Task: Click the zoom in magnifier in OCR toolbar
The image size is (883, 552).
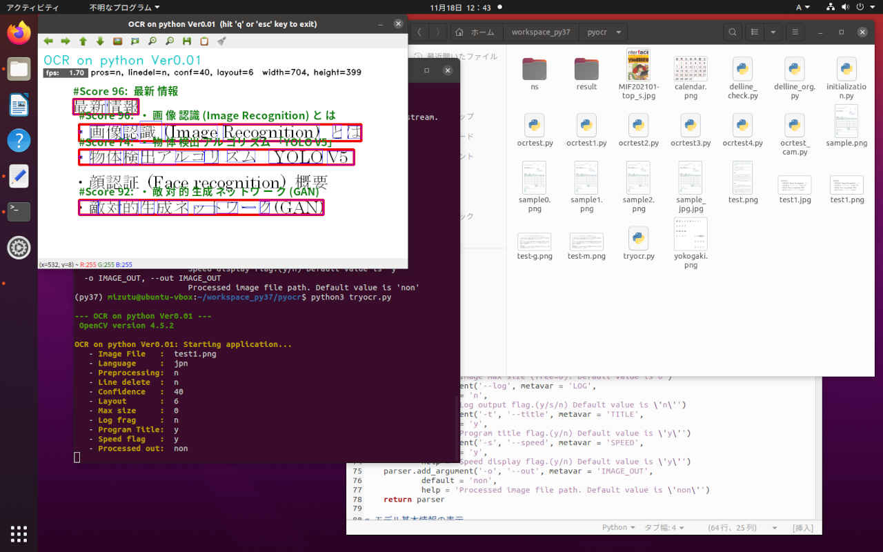Action: point(152,41)
